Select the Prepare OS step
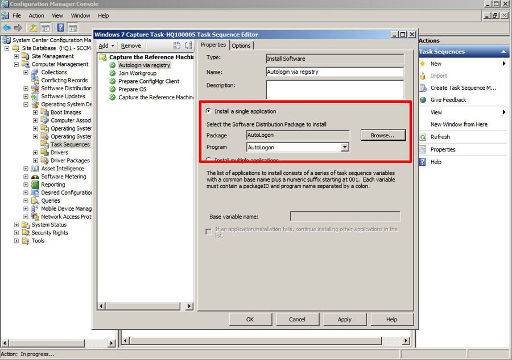The width and height of the screenshot is (512, 360). 132,89
